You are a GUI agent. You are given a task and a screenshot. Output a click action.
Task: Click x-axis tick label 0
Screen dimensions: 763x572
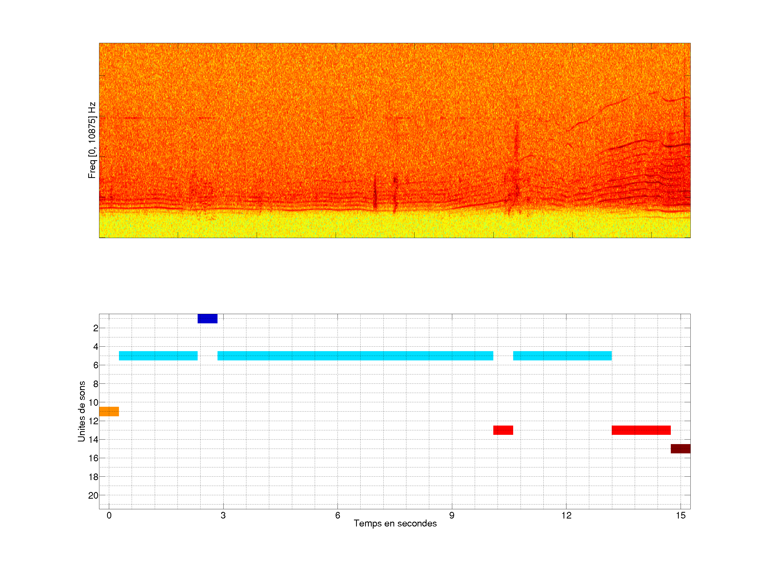coord(109,515)
